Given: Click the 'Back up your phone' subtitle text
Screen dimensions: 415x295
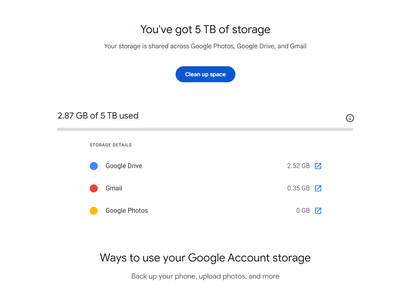Looking at the screenshot, I should [x=205, y=276].
